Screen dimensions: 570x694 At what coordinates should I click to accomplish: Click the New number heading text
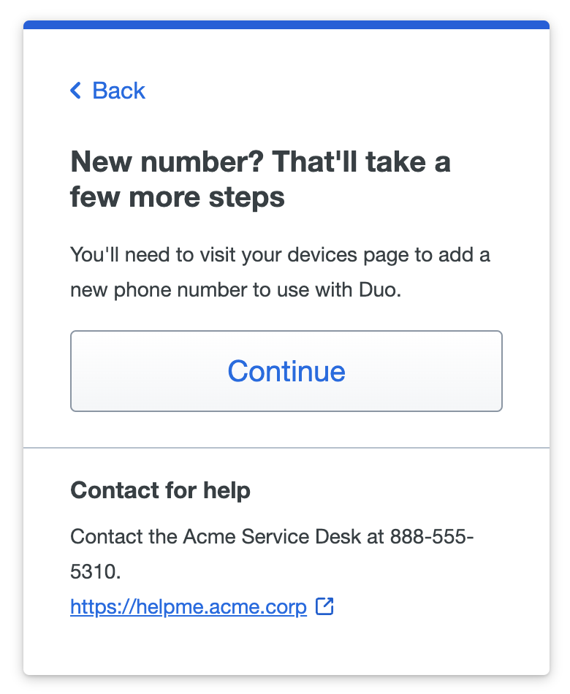260,179
